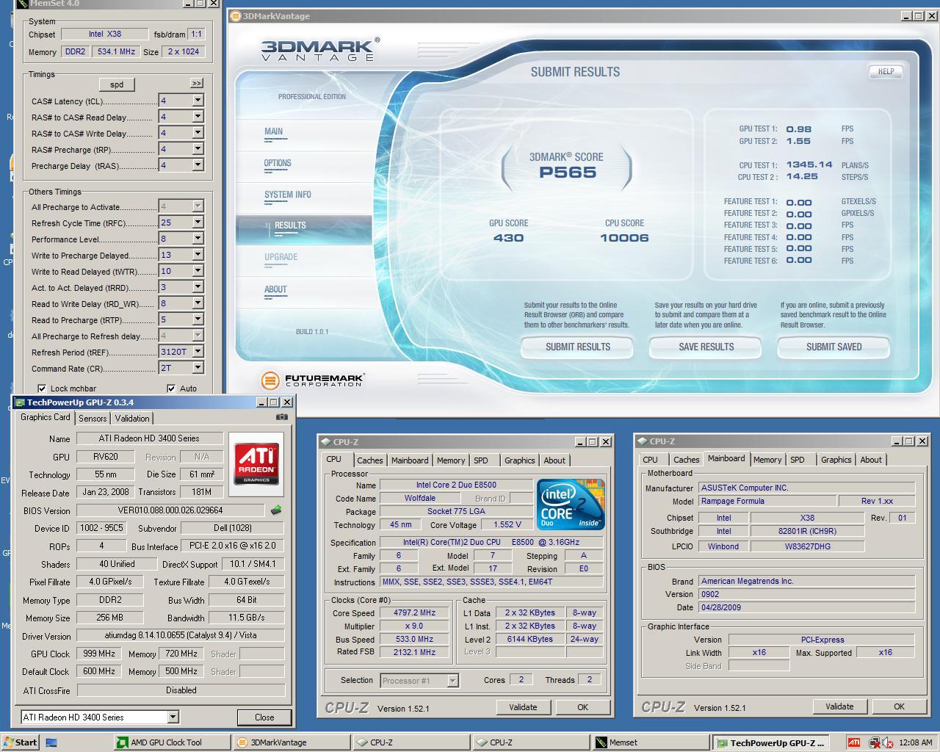
Task: Click the SUBMIT RESULTS button
Action: pyautogui.click(x=577, y=347)
